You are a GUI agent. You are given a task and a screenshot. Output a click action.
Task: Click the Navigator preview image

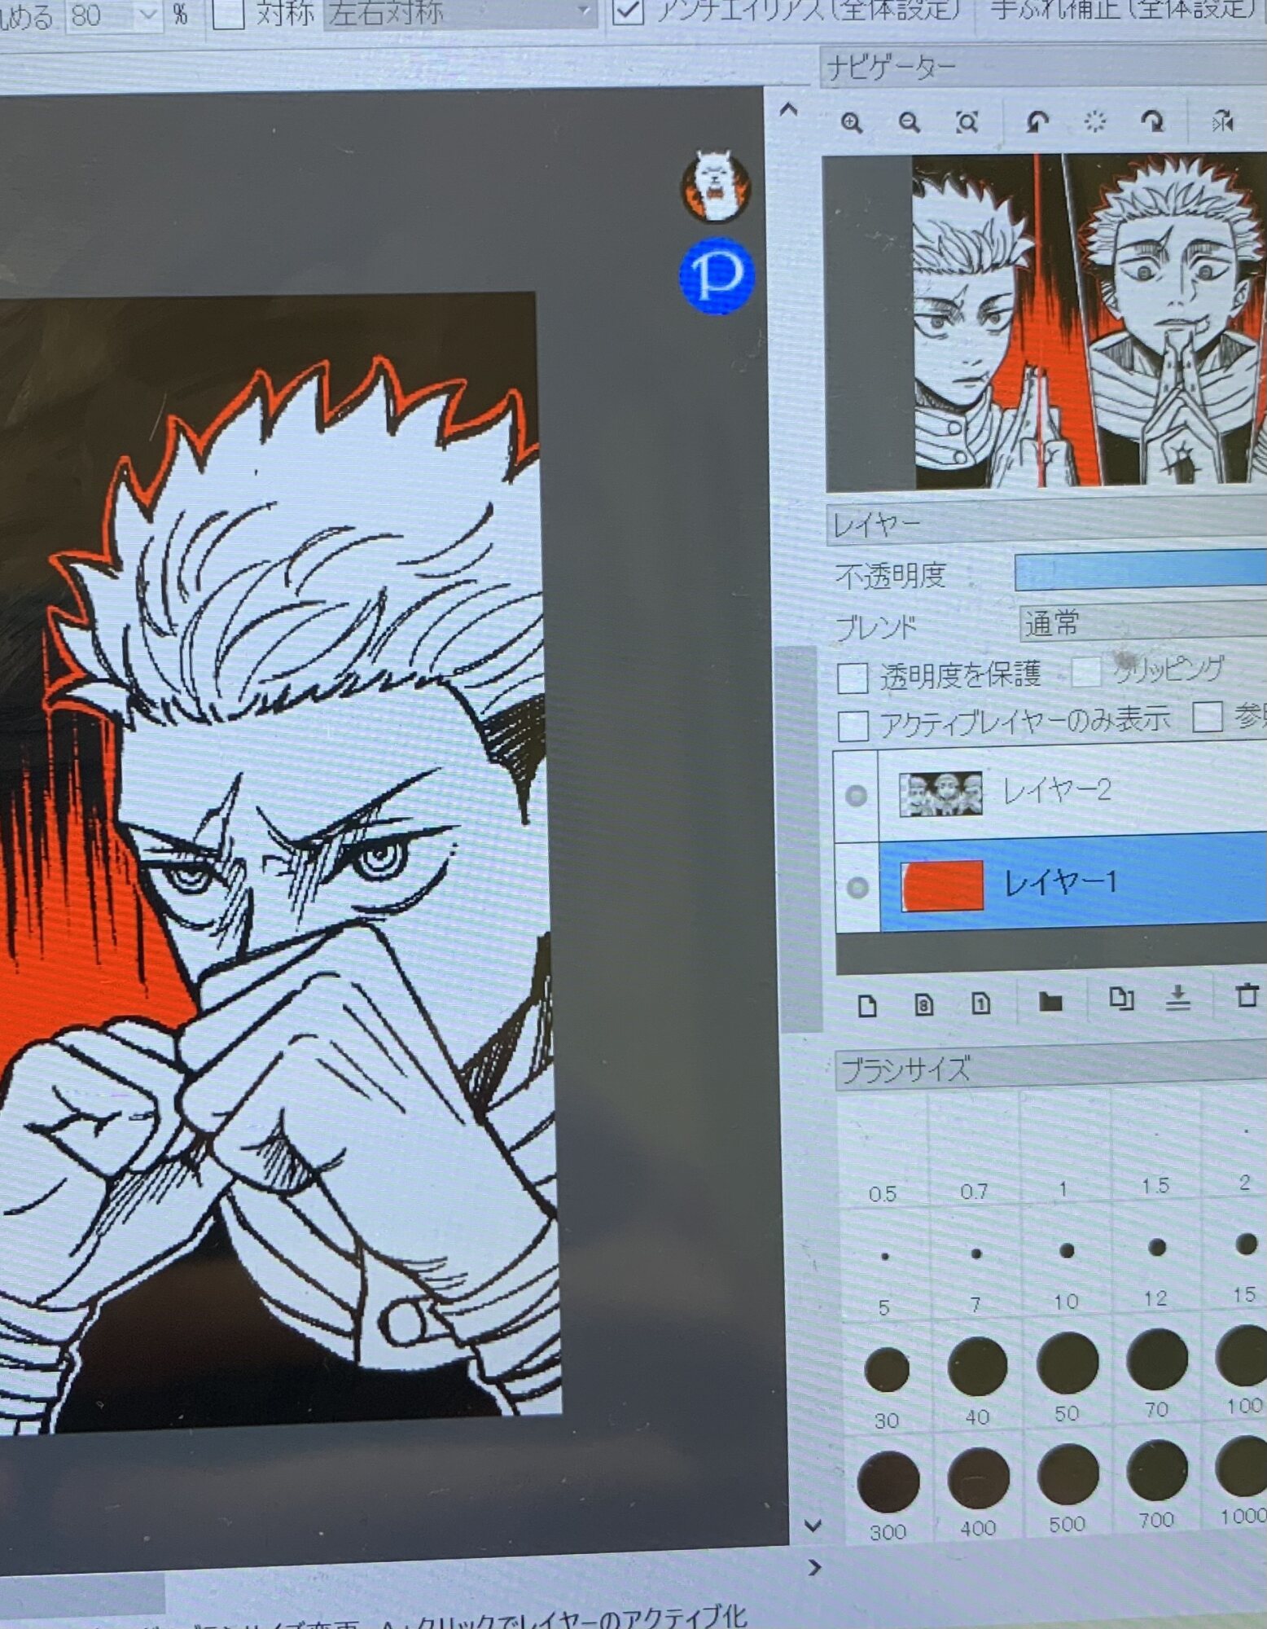point(1046,323)
